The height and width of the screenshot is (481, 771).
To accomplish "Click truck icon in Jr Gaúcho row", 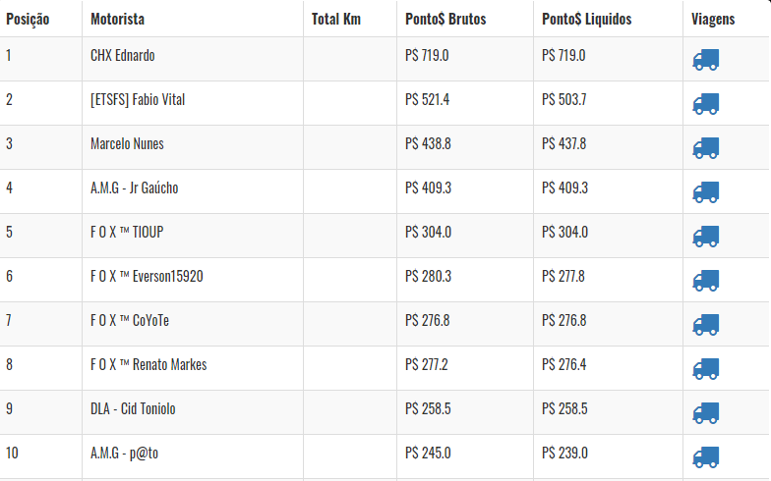I will click(706, 192).
